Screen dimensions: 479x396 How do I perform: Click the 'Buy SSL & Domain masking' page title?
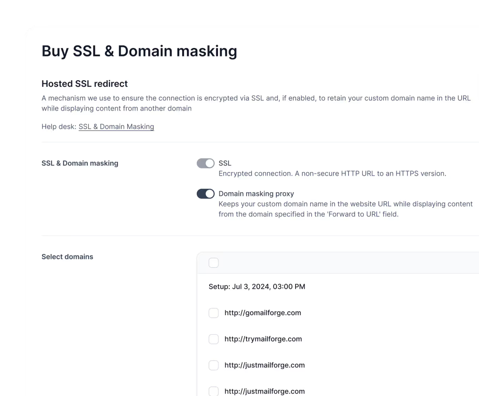coord(139,51)
